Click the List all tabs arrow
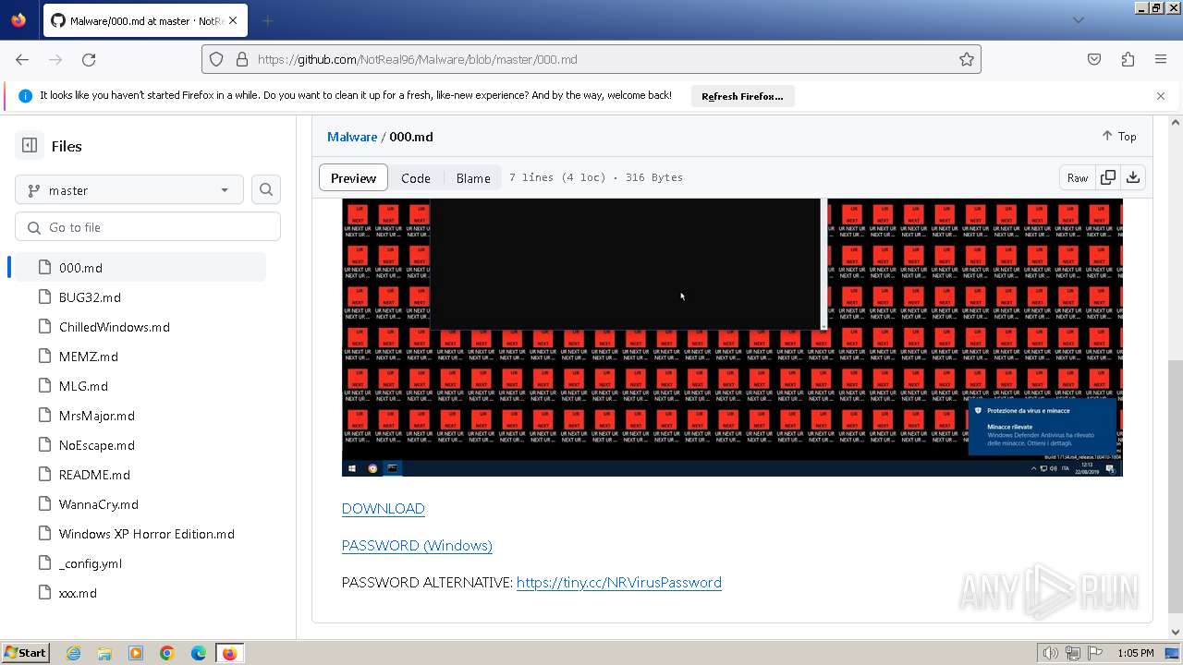1183x665 pixels. (x=1078, y=20)
